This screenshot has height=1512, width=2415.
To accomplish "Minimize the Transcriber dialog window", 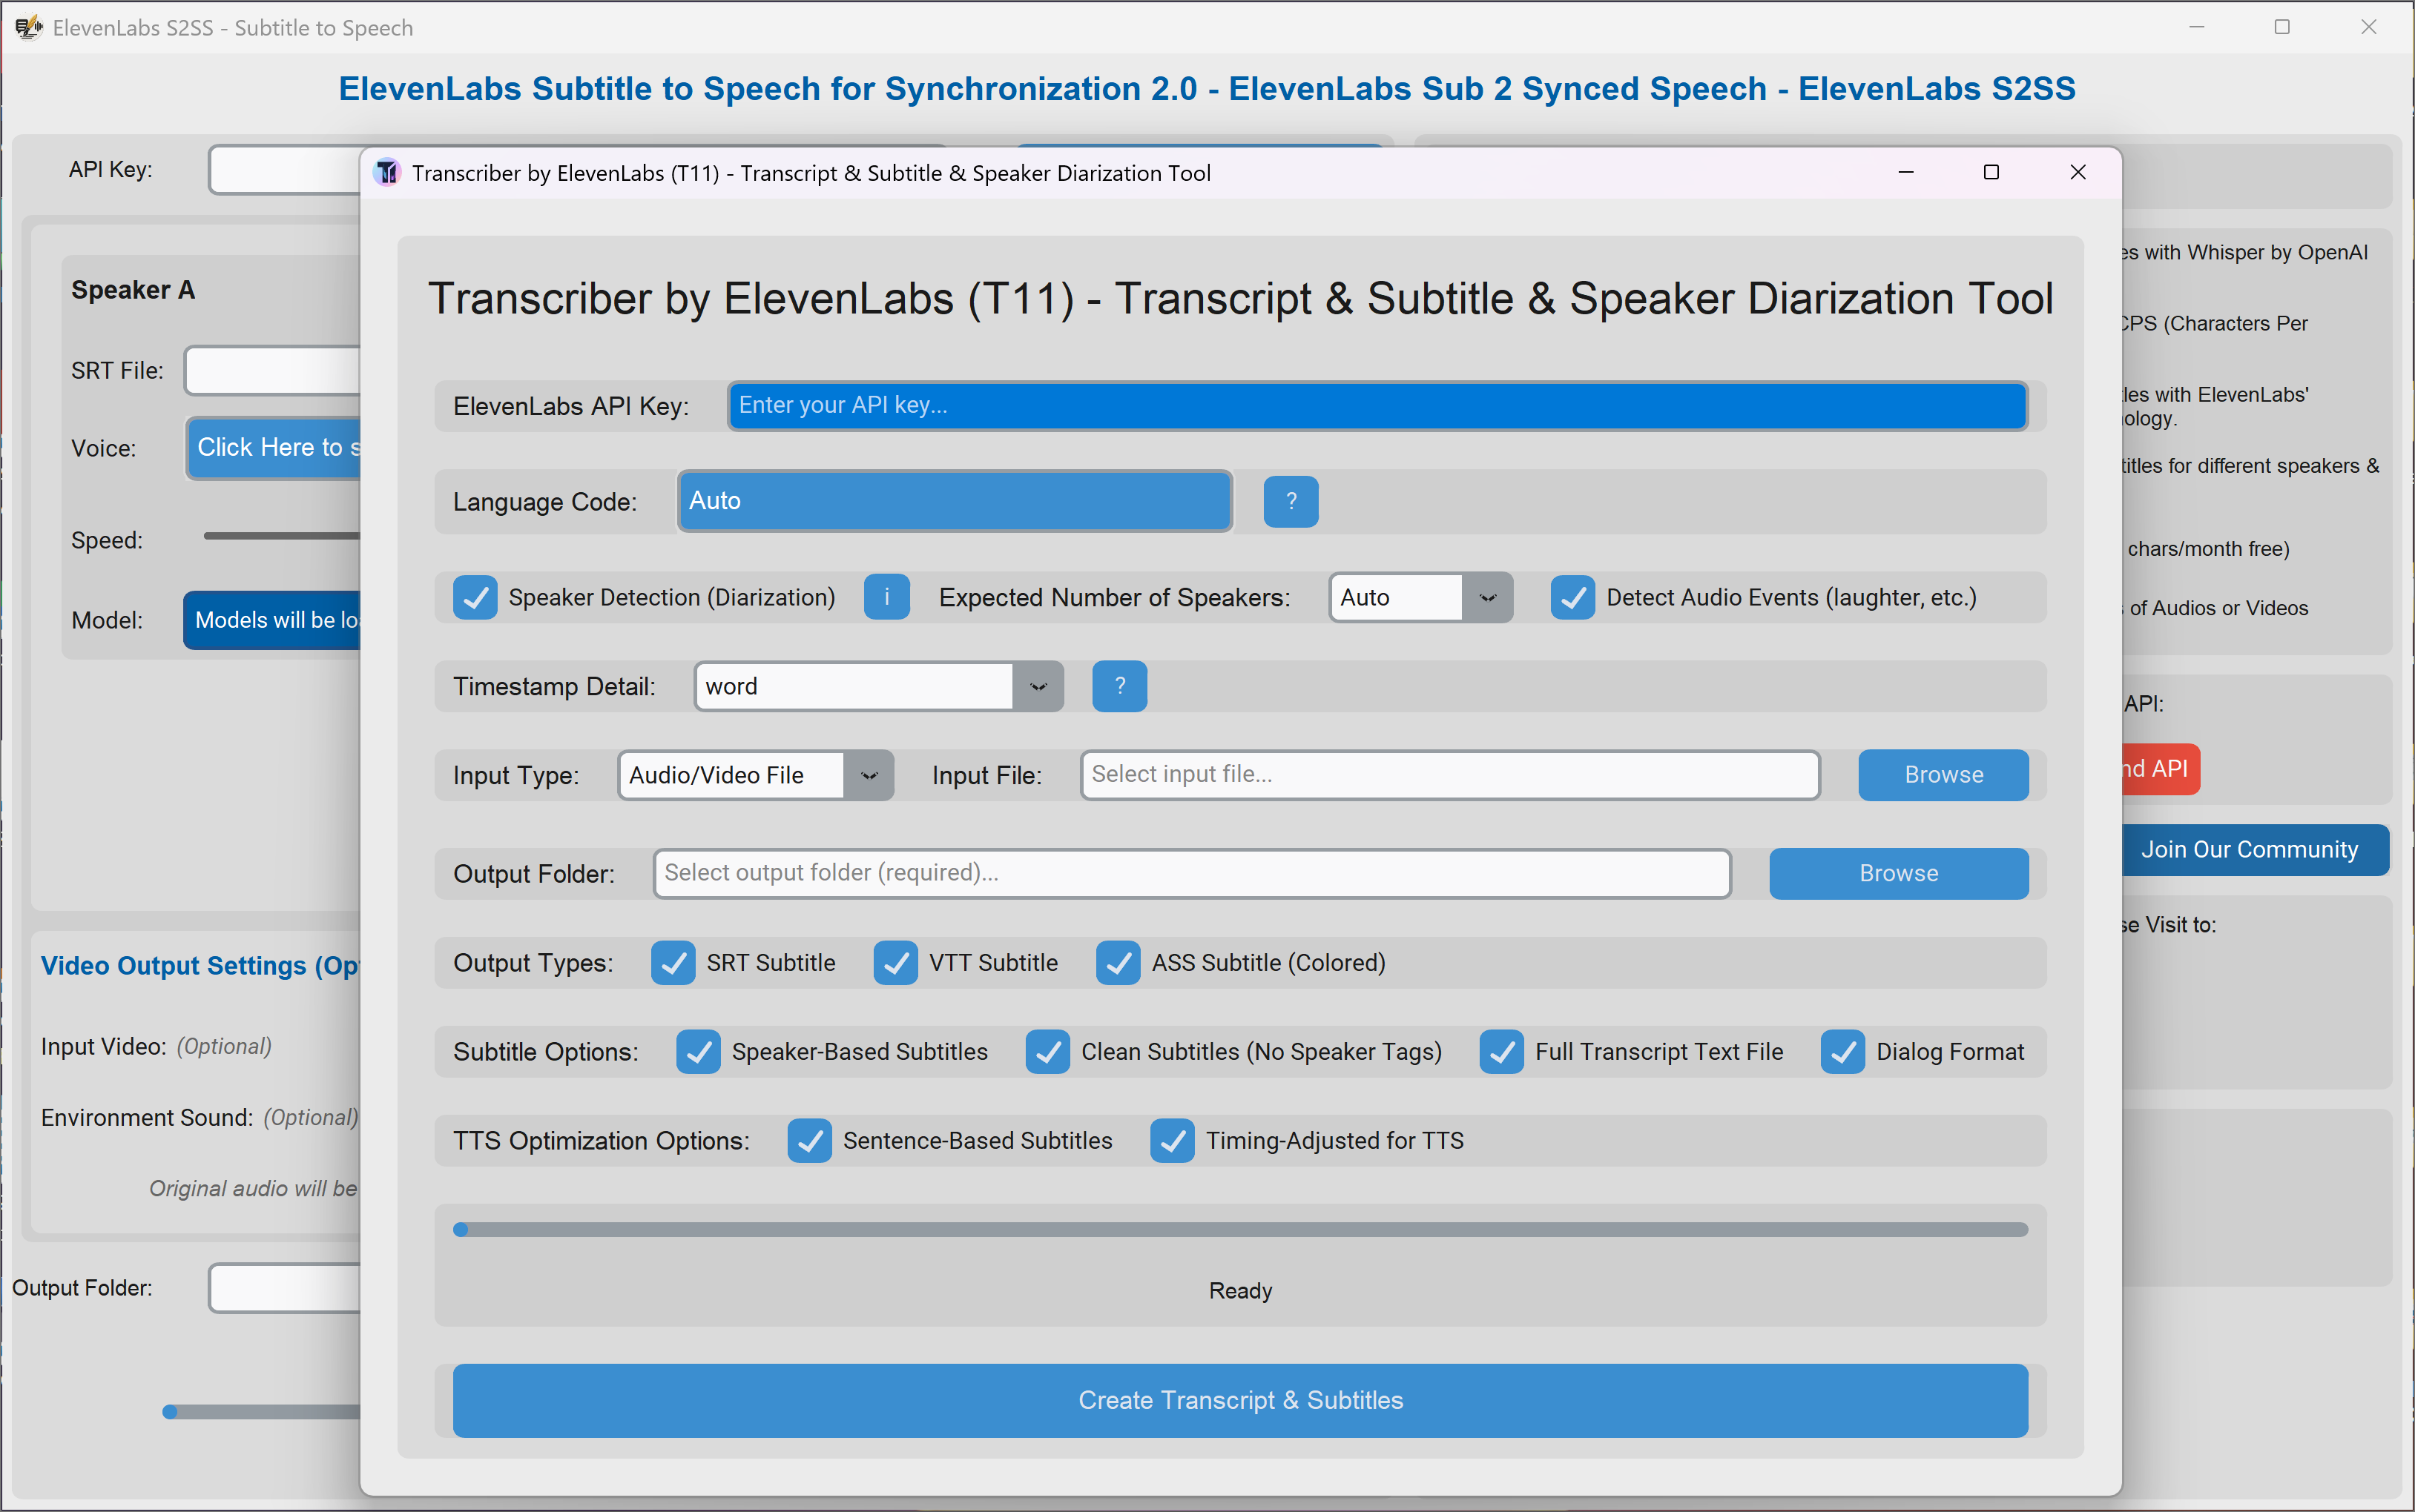I will pos(1905,172).
